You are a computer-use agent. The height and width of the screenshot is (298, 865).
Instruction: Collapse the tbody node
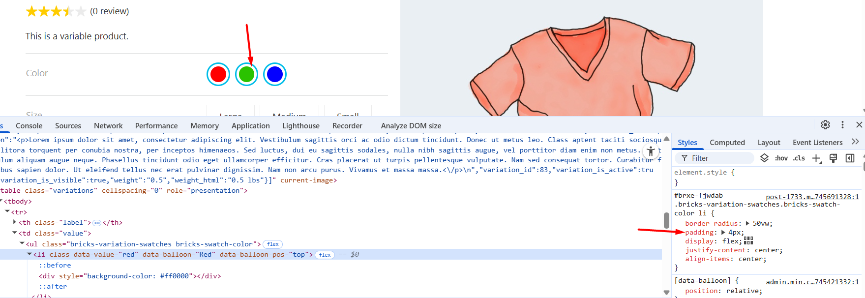tap(1, 201)
